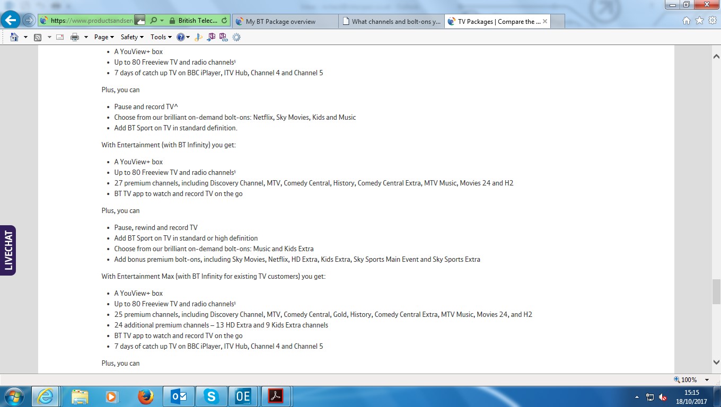This screenshot has width=721, height=407.
Task: Mute toggle on system tray volume icon
Action: 663,397
